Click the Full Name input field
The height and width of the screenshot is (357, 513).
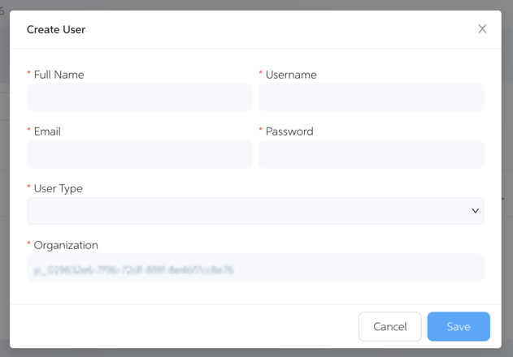click(x=140, y=97)
